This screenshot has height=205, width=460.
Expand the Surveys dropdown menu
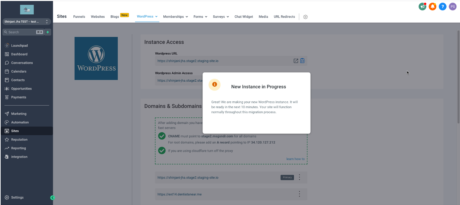coord(221,17)
